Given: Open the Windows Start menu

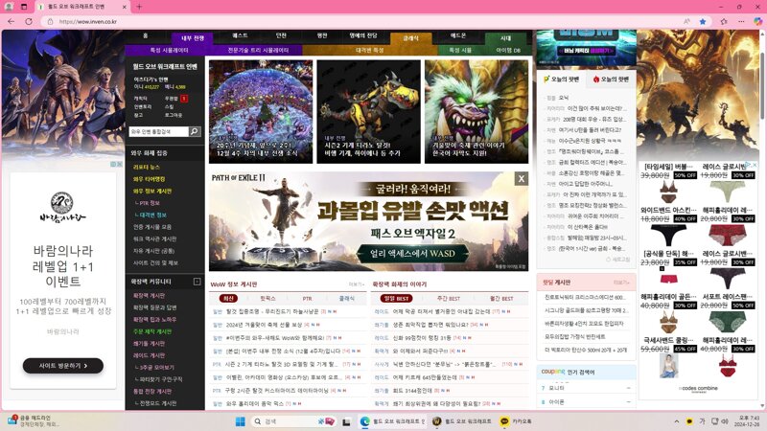Looking at the screenshot, I should point(241,421).
